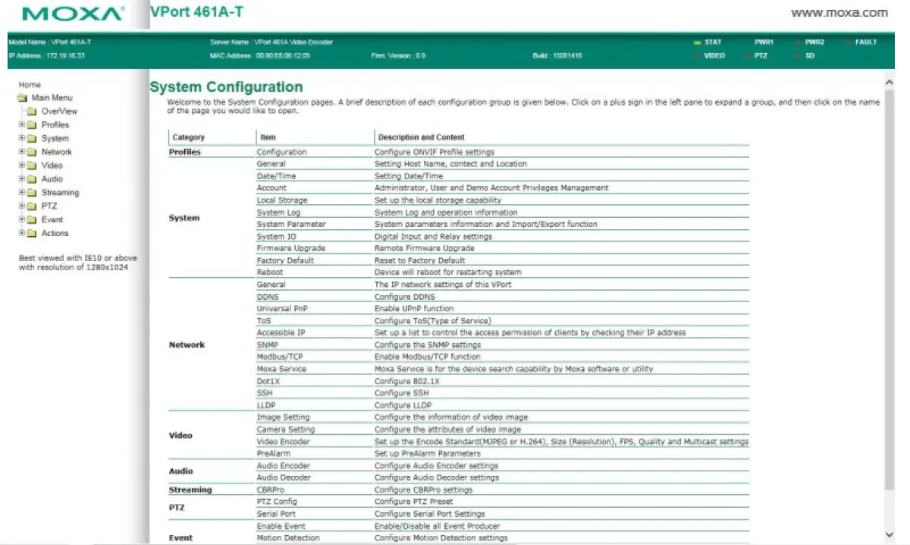This screenshot has width=910, height=545.
Task: Click the Image Setting item
Action: coord(283,417)
